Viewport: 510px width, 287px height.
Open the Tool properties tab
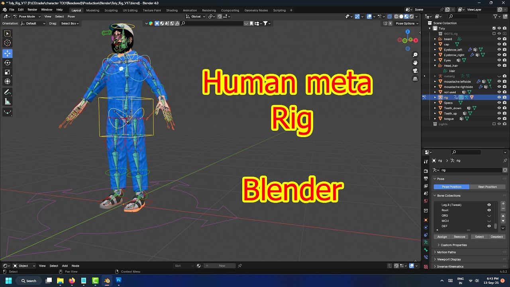(x=426, y=161)
